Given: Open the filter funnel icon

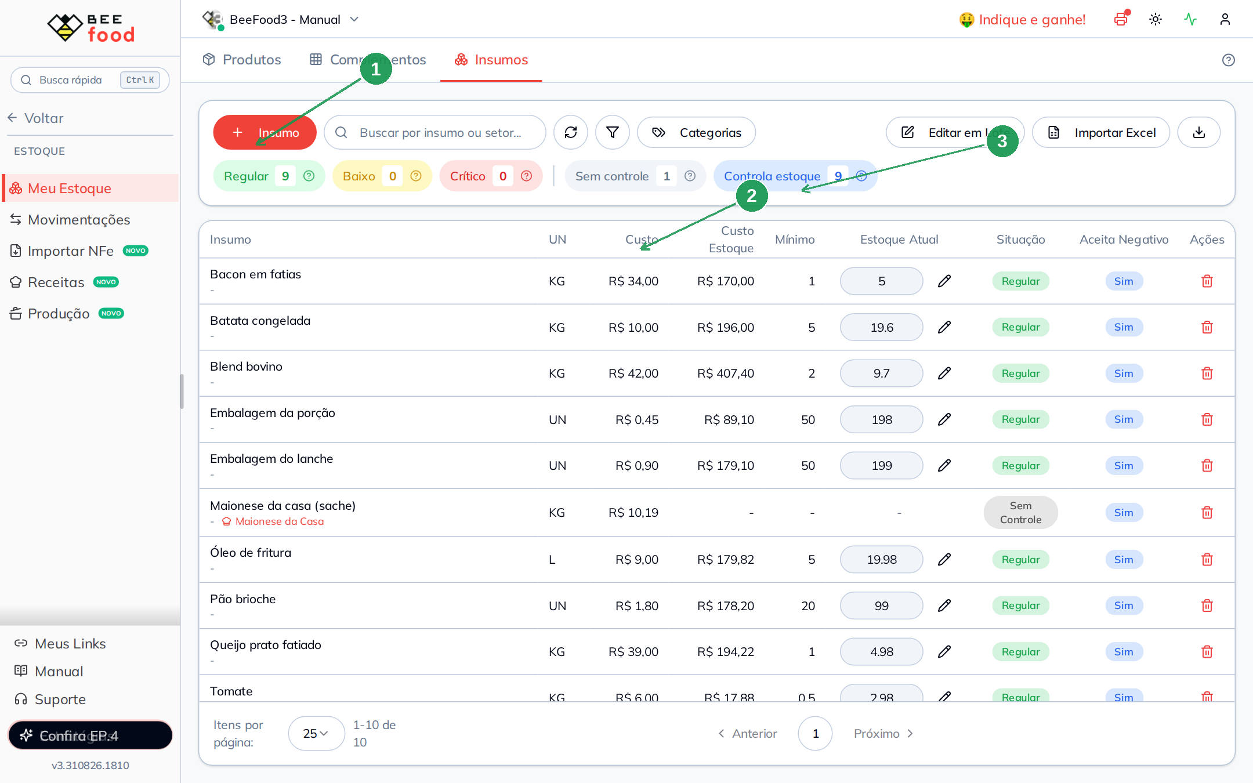Looking at the screenshot, I should coord(613,133).
